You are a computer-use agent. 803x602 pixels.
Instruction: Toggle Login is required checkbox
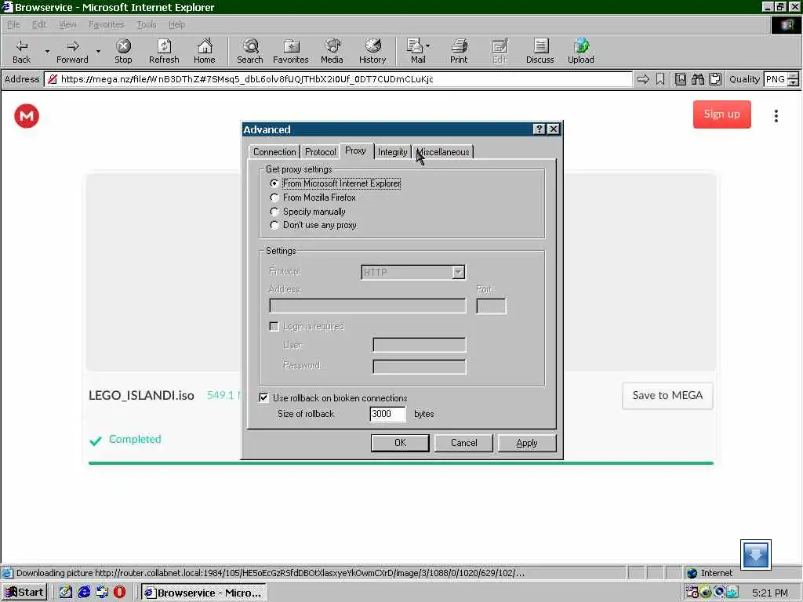pyautogui.click(x=274, y=327)
